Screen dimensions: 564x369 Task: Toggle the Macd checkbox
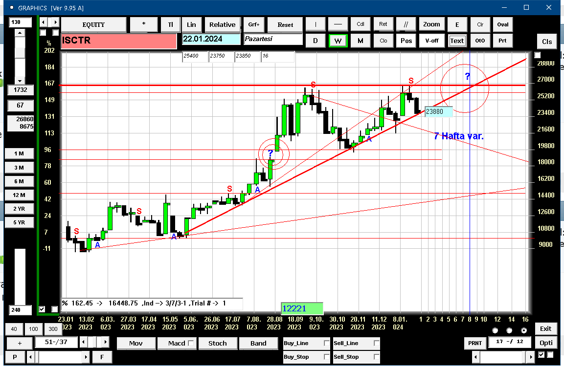point(191,343)
